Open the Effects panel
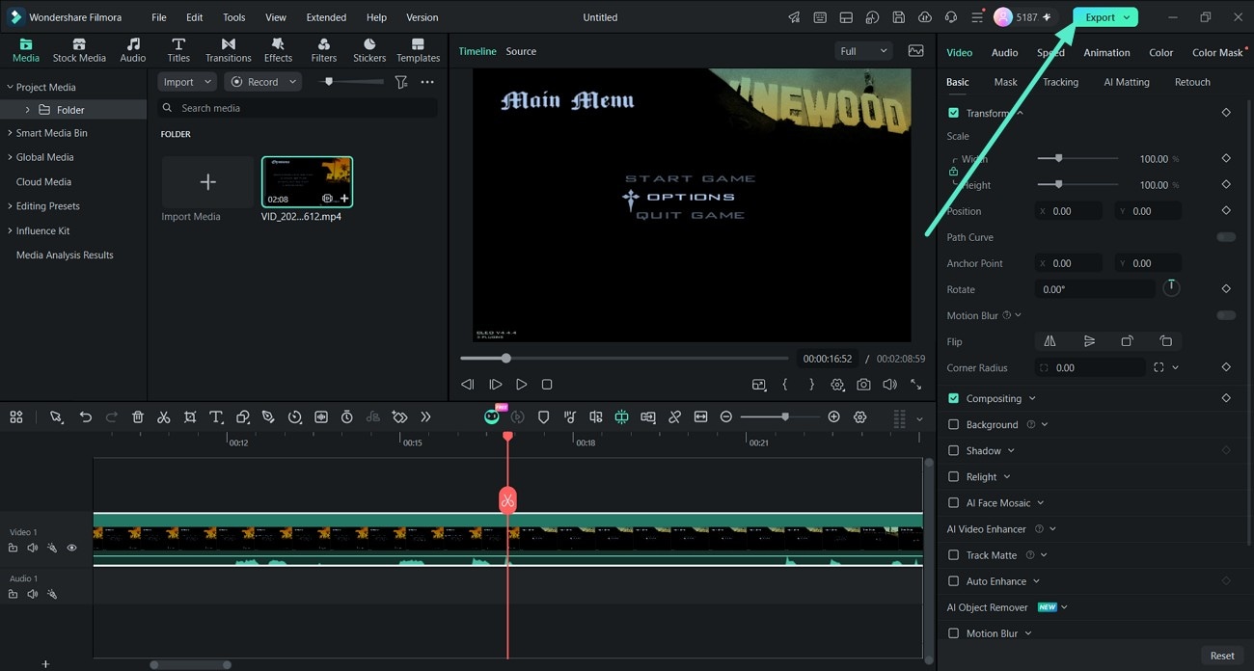 [x=278, y=50]
